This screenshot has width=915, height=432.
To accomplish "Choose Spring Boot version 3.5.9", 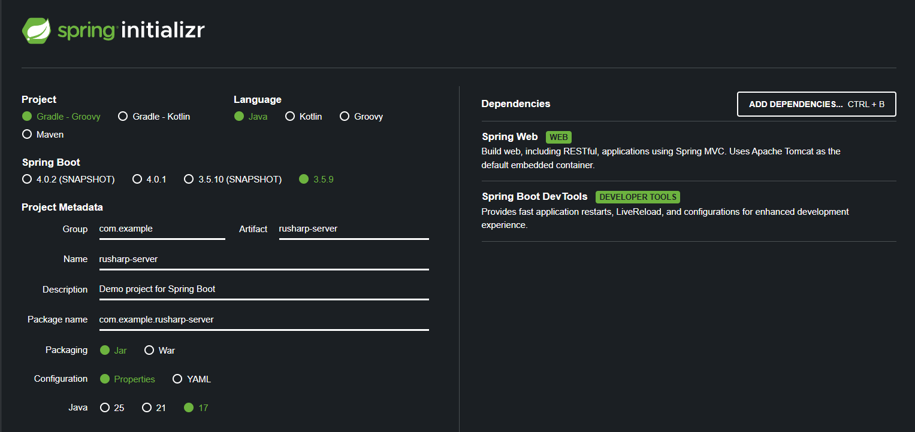I will point(316,180).
